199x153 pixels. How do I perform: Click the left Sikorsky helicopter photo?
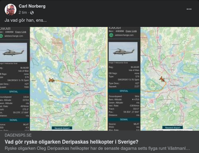point(13,52)
